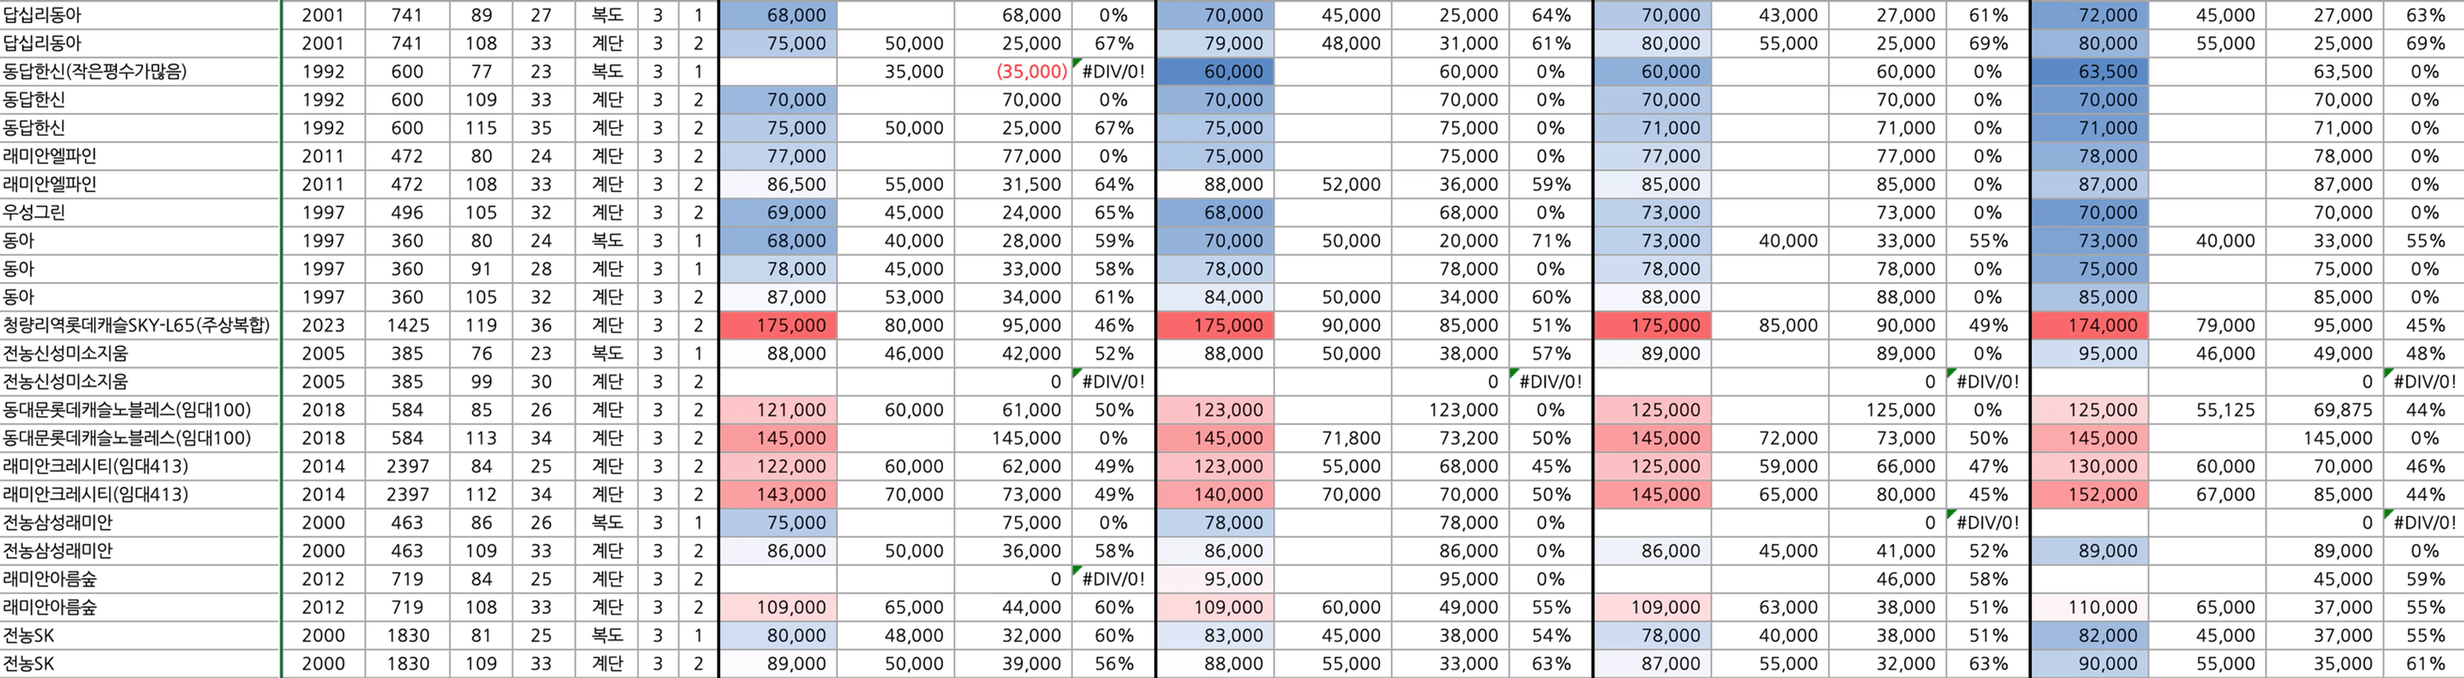Select the gap value 41,000

pos(1887,551)
